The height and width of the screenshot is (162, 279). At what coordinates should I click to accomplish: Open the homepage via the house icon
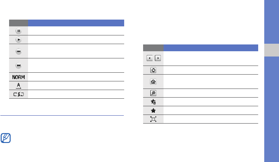tap(153, 81)
